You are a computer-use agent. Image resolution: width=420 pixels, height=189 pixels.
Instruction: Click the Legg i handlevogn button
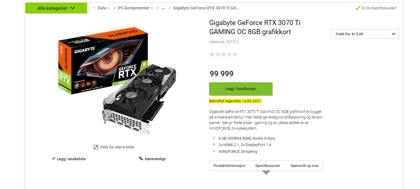pos(241,89)
